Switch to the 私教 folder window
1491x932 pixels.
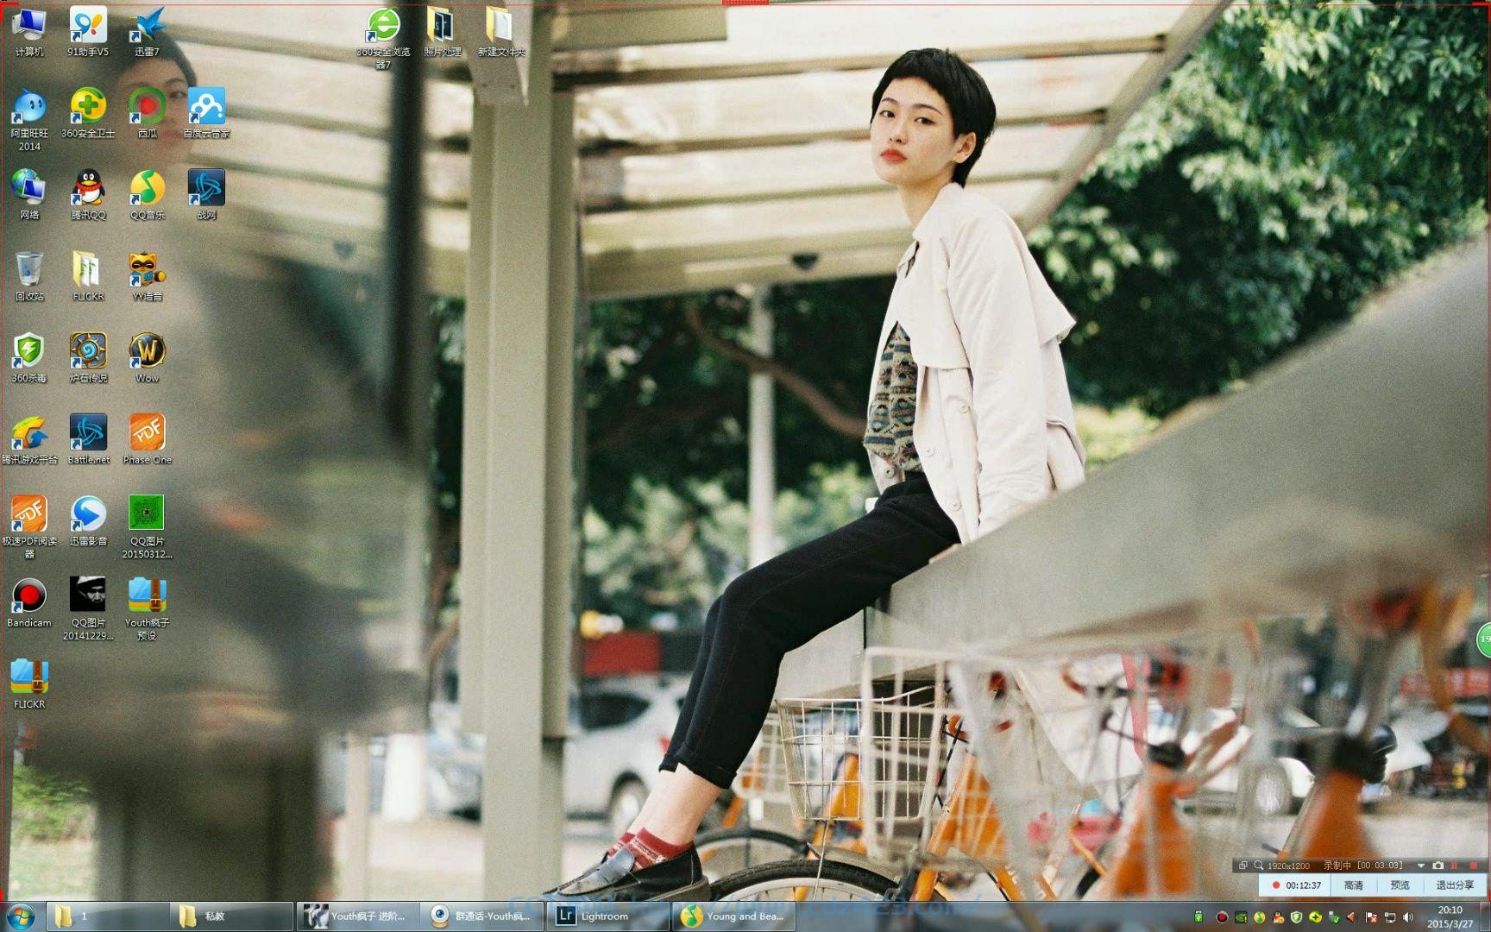point(232,916)
